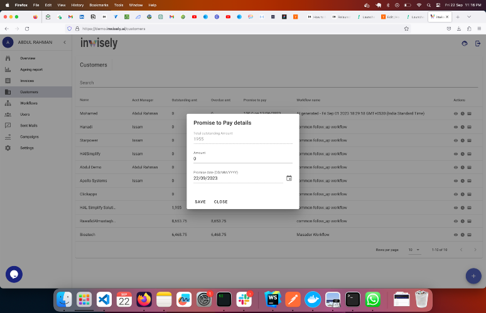This screenshot has height=313, width=486.
Task: Open the Bookmarks menu
Action: point(99,5)
